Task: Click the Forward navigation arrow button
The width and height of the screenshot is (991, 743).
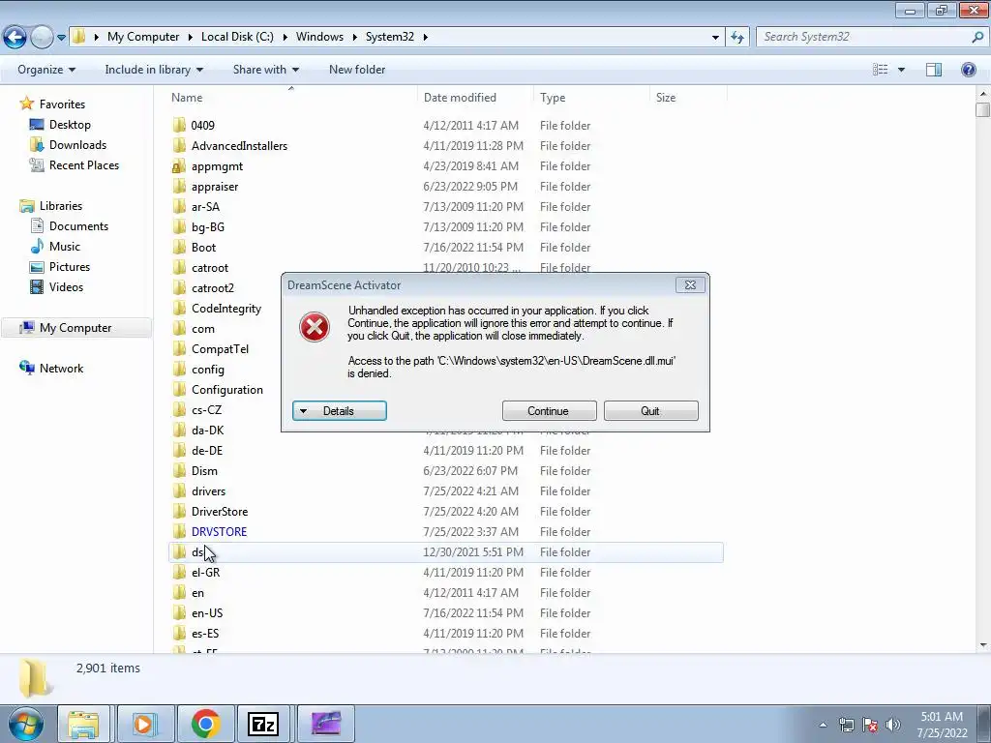Action: coord(42,37)
